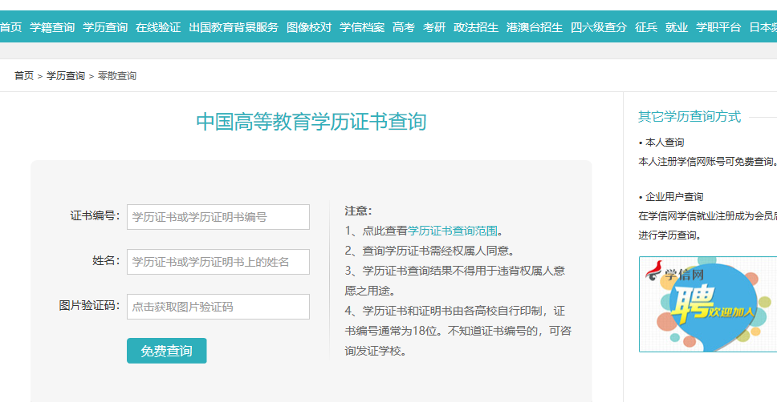Click the 图片验证码 field to get captcha
The image size is (777, 402).
click(x=218, y=307)
